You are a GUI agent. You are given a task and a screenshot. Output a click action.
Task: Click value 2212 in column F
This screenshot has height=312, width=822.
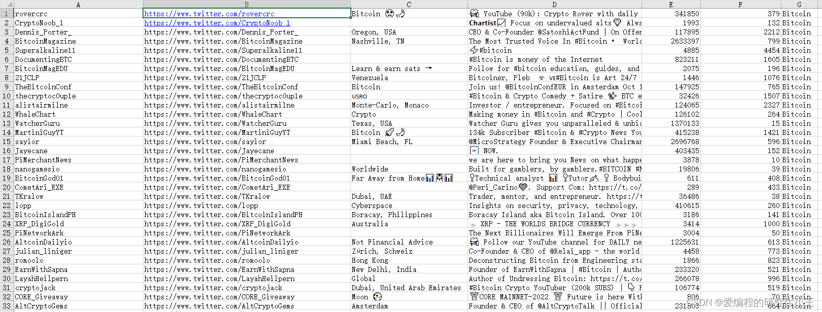coord(740,32)
